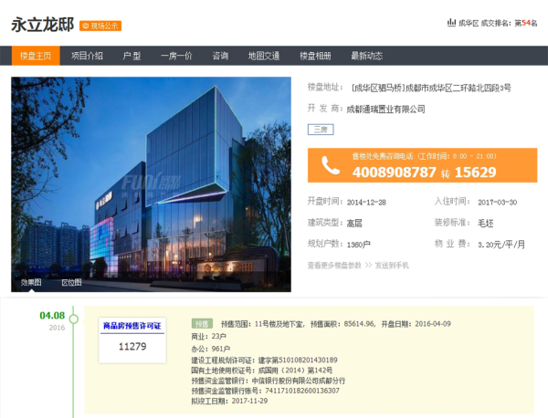
Task: Open the 楼盘相册 tab
Action: 315,56
